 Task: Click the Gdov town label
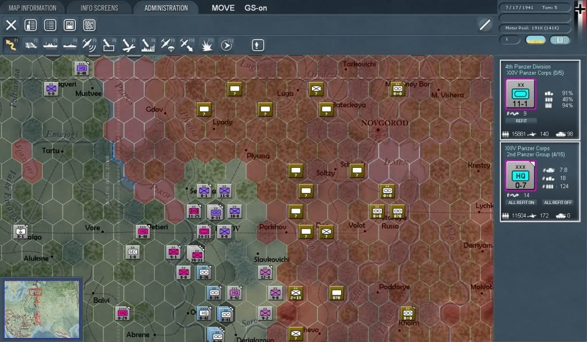click(x=155, y=109)
